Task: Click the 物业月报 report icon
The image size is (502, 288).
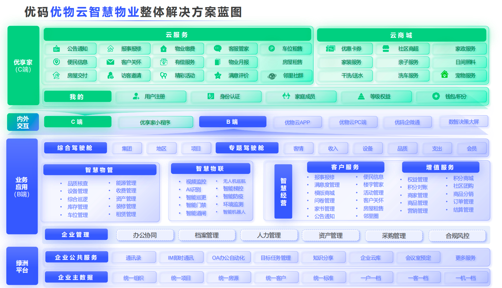Action: coord(217,62)
